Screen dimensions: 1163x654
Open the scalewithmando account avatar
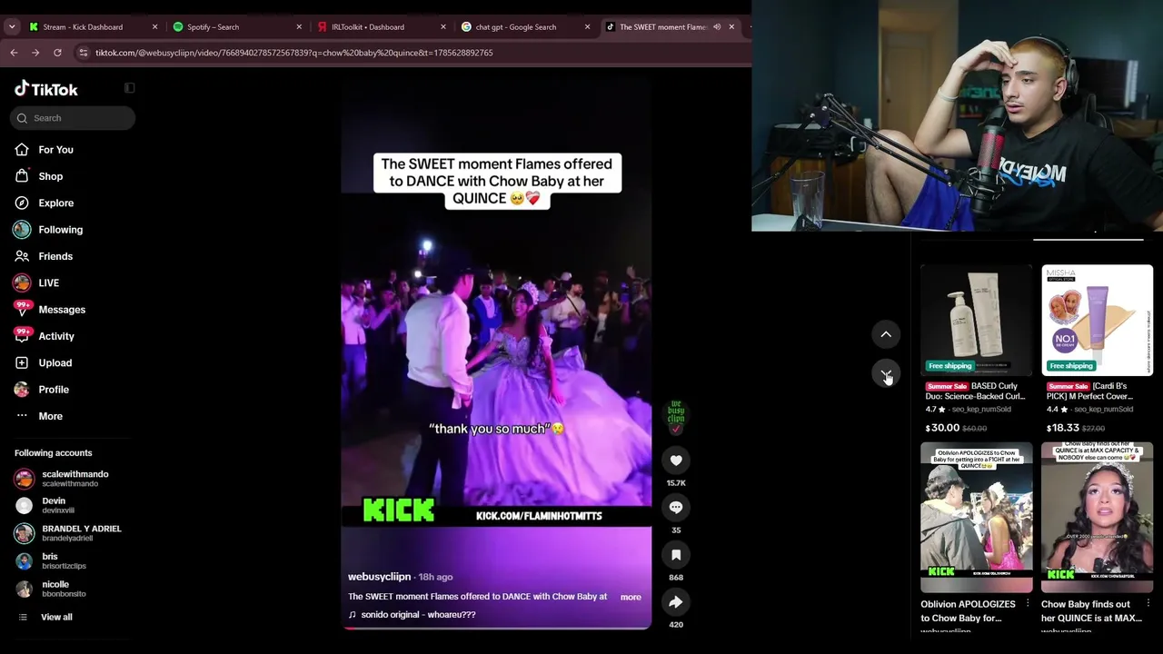pos(25,479)
